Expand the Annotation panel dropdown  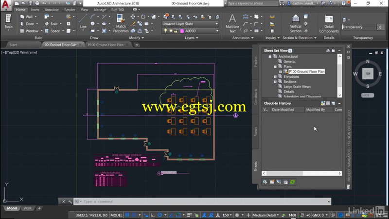[x=243, y=38]
